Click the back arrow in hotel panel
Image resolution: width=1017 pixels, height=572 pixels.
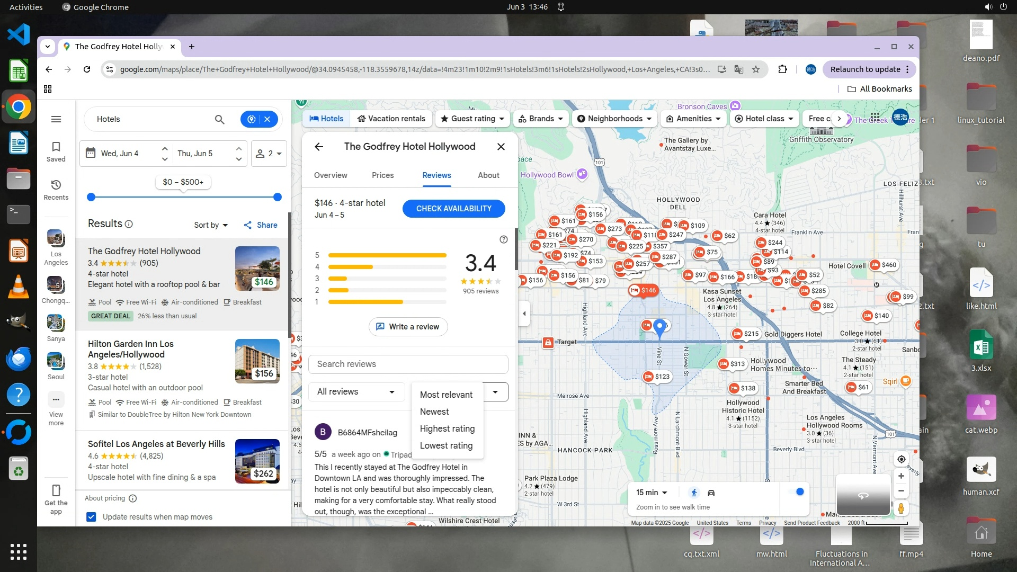coord(319,147)
